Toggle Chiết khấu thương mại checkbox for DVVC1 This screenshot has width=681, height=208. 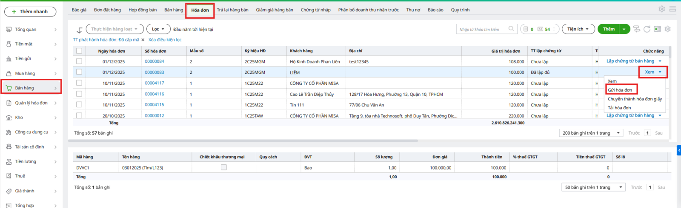[223, 168]
